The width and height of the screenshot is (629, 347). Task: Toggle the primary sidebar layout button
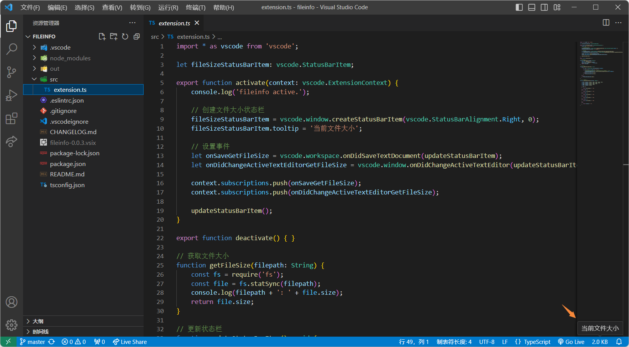[x=519, y=7]
